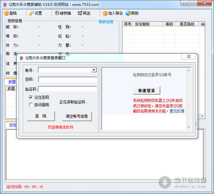
Task: Click the 刷新信息 link
Action: coord(106,21)
